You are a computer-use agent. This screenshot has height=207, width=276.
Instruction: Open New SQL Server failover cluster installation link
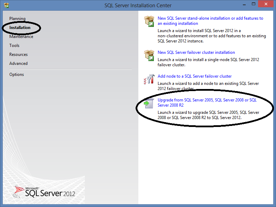pos(196,52)
